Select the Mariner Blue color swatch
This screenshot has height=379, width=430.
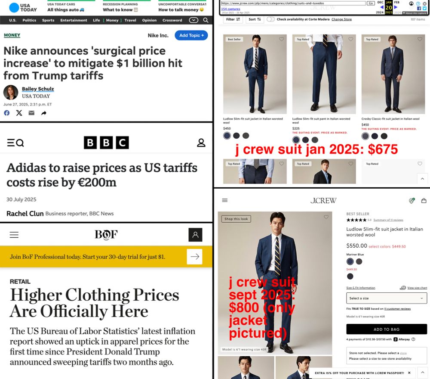pyautogui.click(x=350, y=261)
